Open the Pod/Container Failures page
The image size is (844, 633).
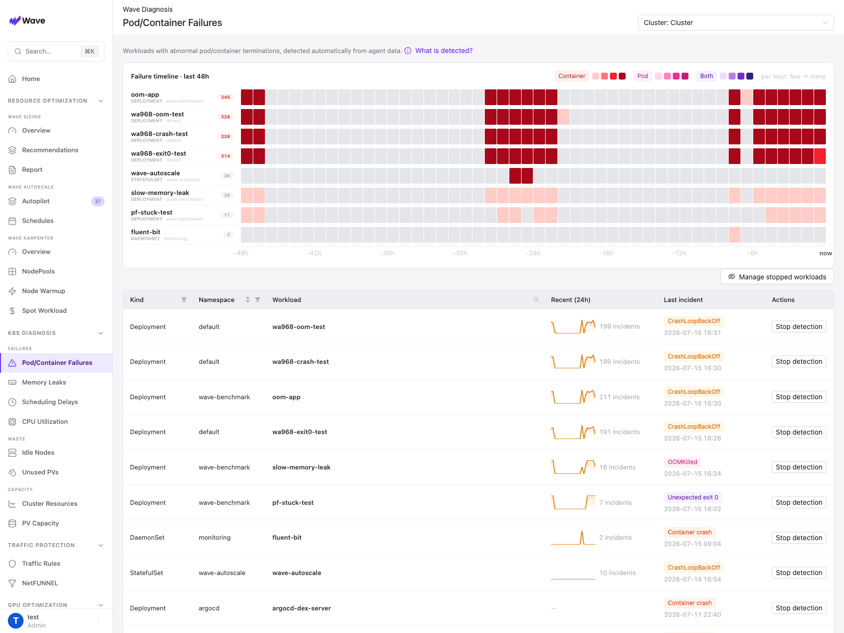tap(56, 363)
